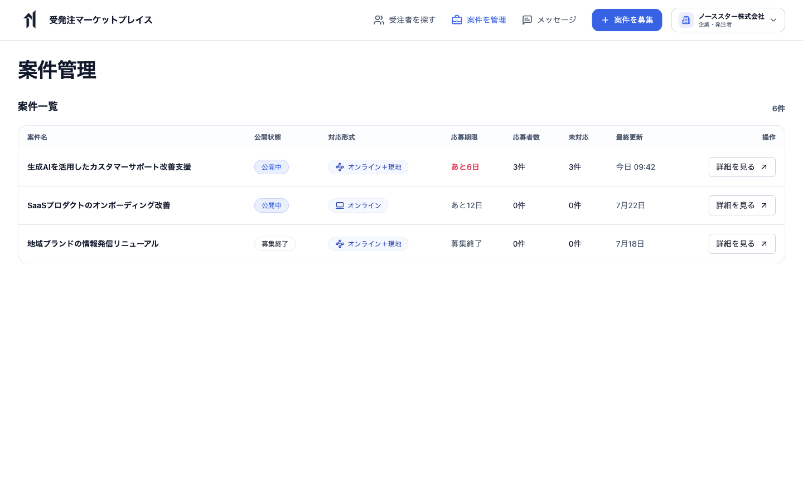
Task: Click the people icon beside 受注者を探す
Action: tap(379, 20)
